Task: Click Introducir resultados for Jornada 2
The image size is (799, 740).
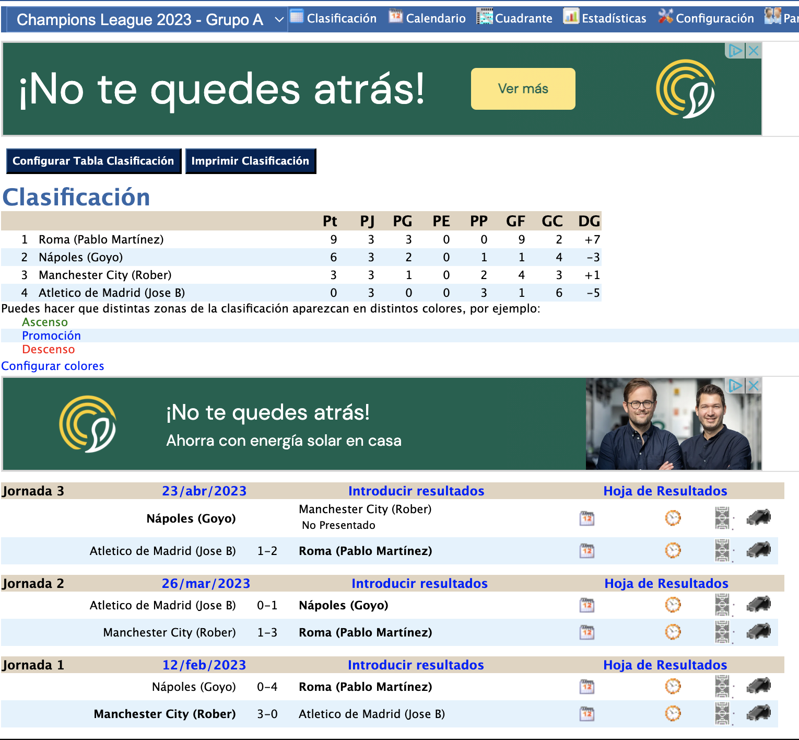Action: point(419,583)
